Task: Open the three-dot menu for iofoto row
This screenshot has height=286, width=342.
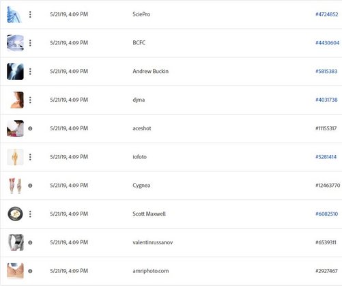Action: click(x=30, y=157)
